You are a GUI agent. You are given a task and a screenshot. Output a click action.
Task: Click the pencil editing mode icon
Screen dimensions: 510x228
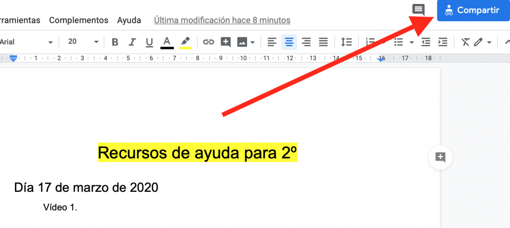point(478,42)
